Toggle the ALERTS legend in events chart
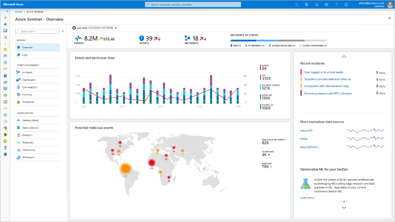 click(x=264, y=67)
